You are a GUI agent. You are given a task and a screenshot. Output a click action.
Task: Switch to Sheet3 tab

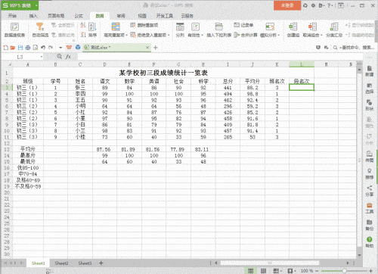[85, 263]
